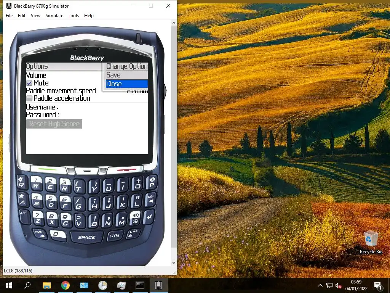Tap the Z / 7 key
Viewport: 390px width, 293px height.
tap(38, 218)
